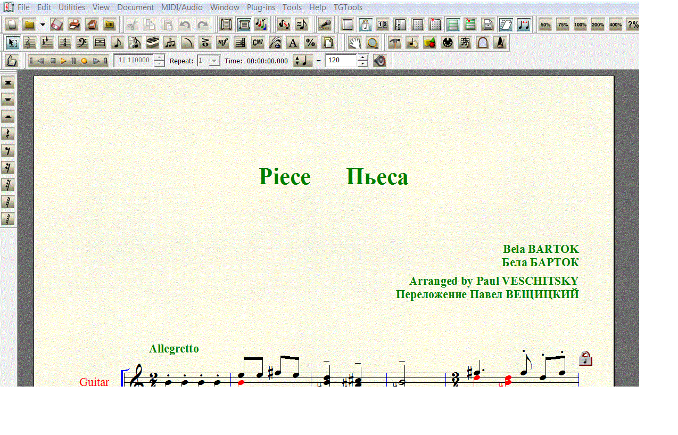Open the Utilities menu

click(72, 7)
